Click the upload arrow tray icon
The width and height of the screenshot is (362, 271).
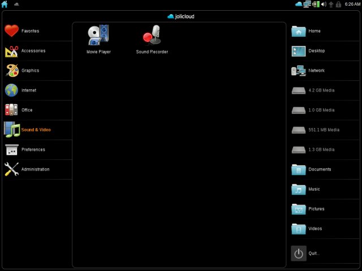pos(331,5)
